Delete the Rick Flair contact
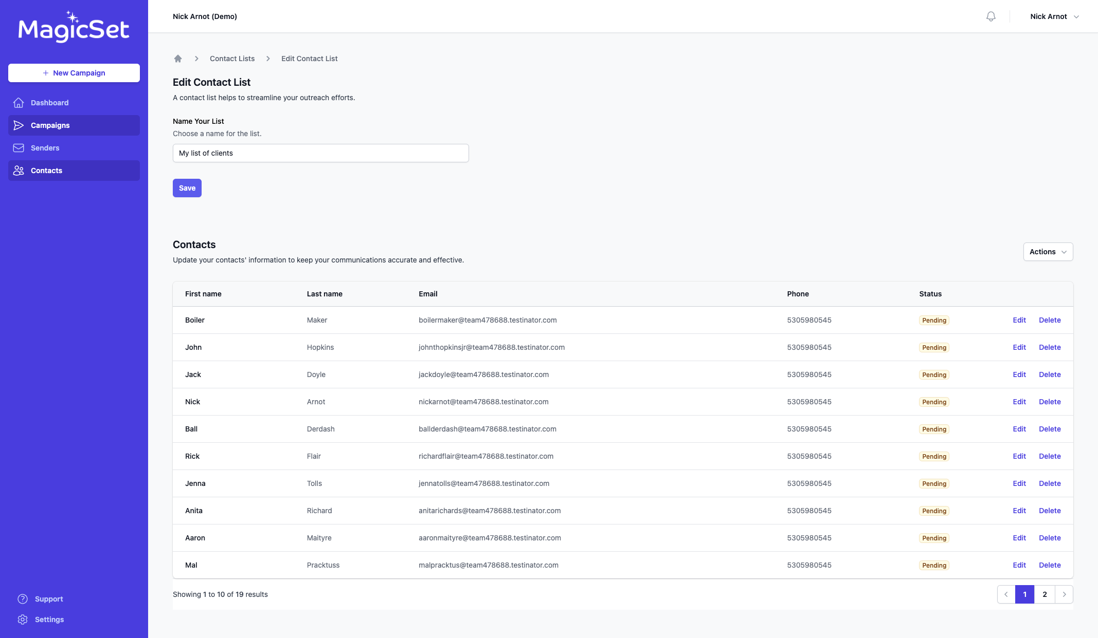 (x=1050, y=456)
